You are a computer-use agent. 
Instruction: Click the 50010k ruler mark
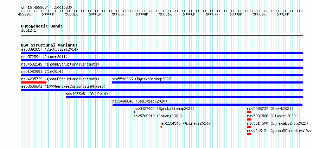click(x=283, y=14)
